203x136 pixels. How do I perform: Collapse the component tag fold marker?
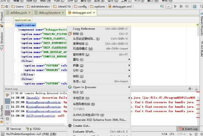pyautogui.click(x=13, y=29)
